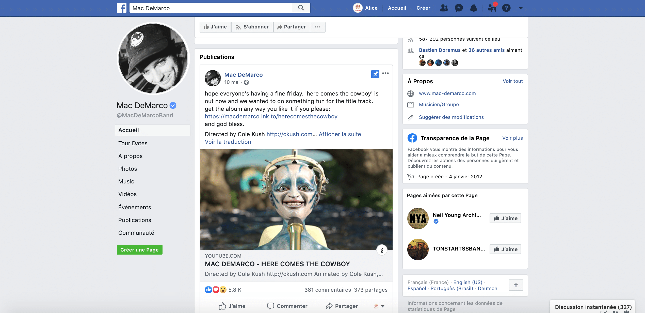
Task: Open the herecomesthecowboy lnk.to link
Action: [x=271, y=116]
